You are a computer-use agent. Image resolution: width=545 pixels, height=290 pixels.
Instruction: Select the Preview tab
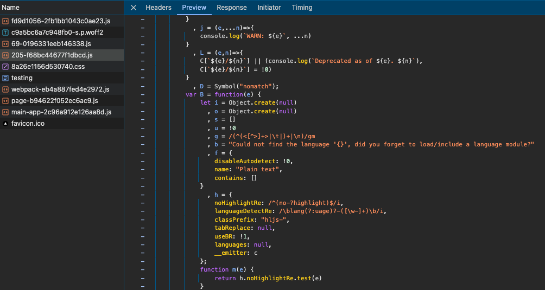click(x=194, y=8)
